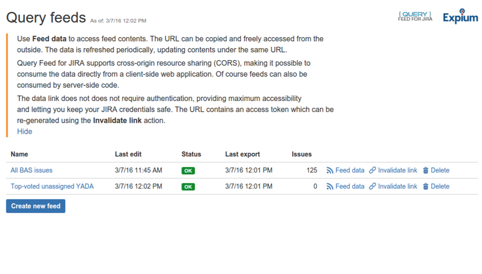This screenshot has width=482, height=274.
Task: Invalidate link for All BAS issues
Action: click(x=397, y=171)
